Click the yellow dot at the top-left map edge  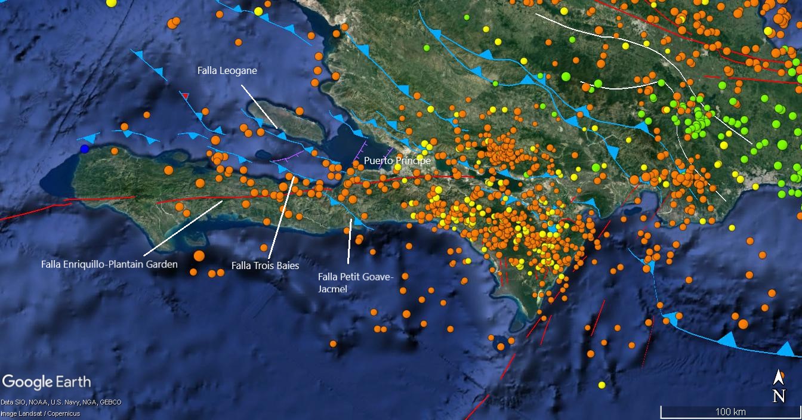[111, 2]
